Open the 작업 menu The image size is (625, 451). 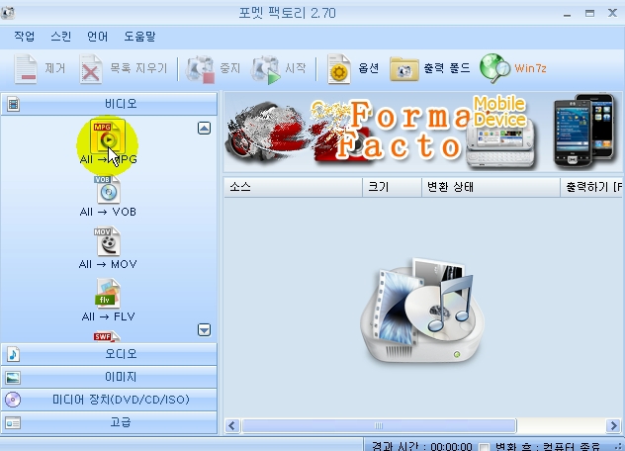coord(25,37)
